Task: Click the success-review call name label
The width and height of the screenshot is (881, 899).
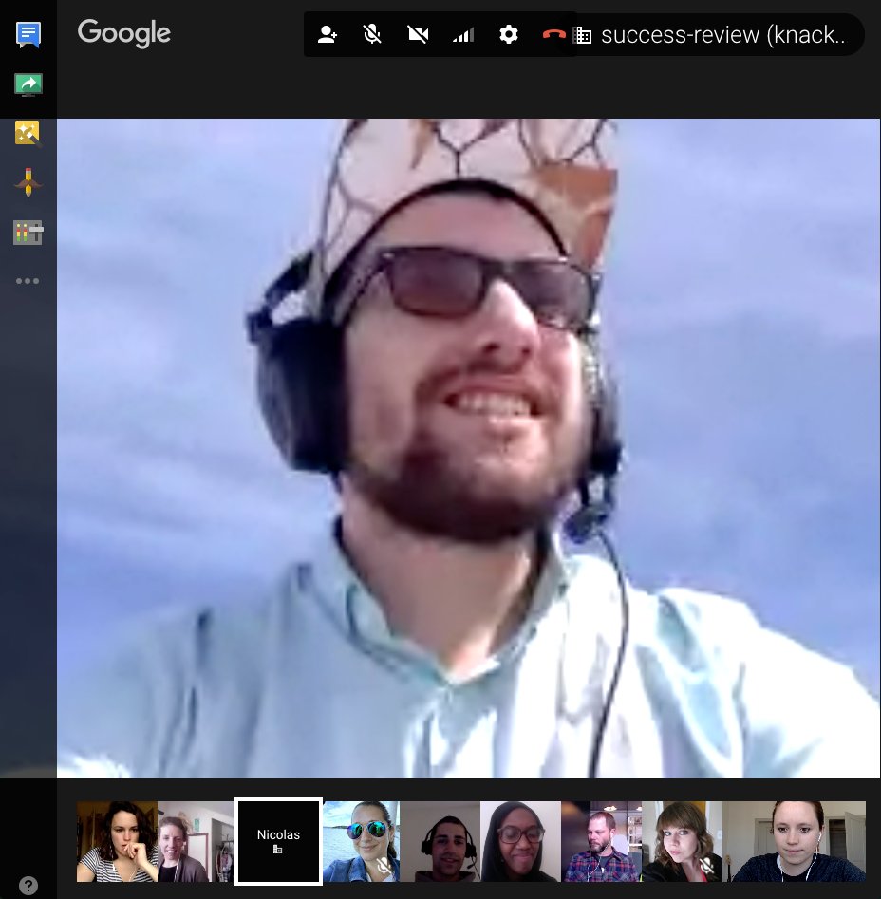Action: [722, 35]
